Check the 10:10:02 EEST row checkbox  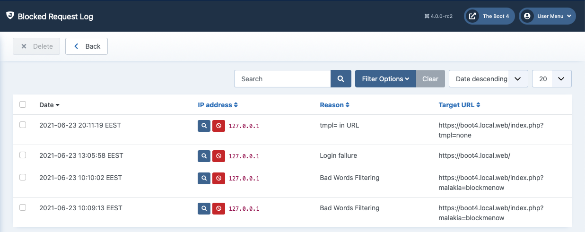tap(23, 177)
